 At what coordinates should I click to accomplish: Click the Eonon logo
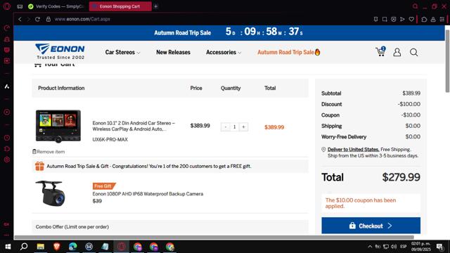pos(60,51)
